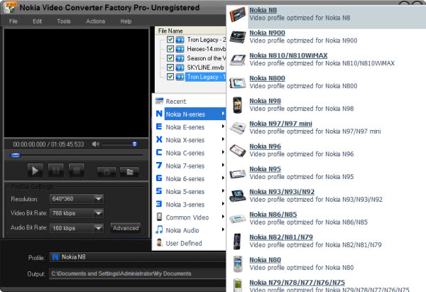Expand the Nokia E-series submenu
The width and height of the screenshot is (426, 292).
point(223,126)
